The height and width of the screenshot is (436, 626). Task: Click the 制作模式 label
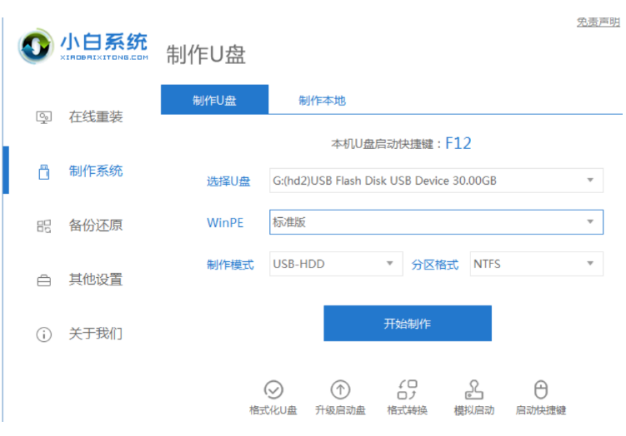(x=230, y=265)
